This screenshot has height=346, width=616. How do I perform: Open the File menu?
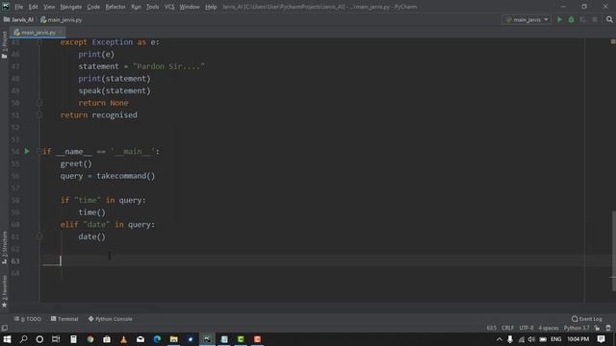[x=18, y=7]
